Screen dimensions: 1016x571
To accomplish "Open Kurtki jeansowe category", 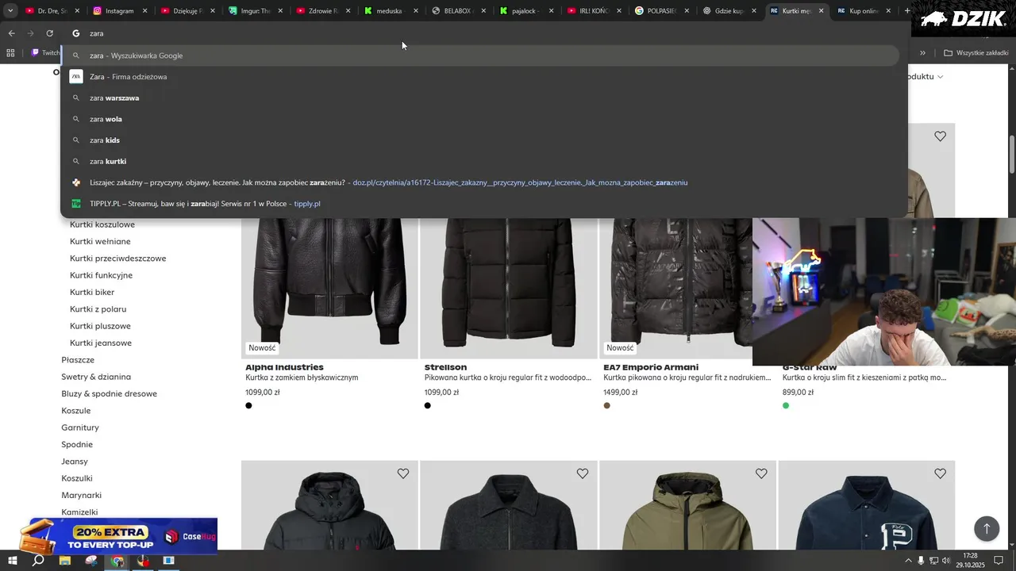I will [x=101, y=343].
